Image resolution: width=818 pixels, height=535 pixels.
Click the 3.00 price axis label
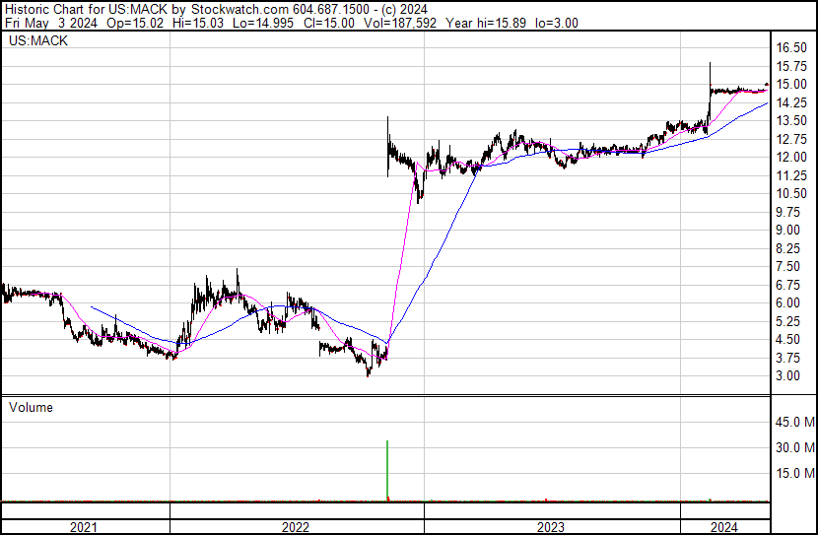click(788, 376)
